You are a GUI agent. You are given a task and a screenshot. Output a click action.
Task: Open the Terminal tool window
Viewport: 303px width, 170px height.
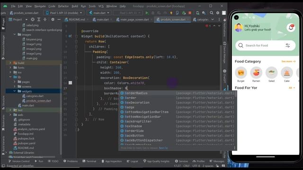89,161
